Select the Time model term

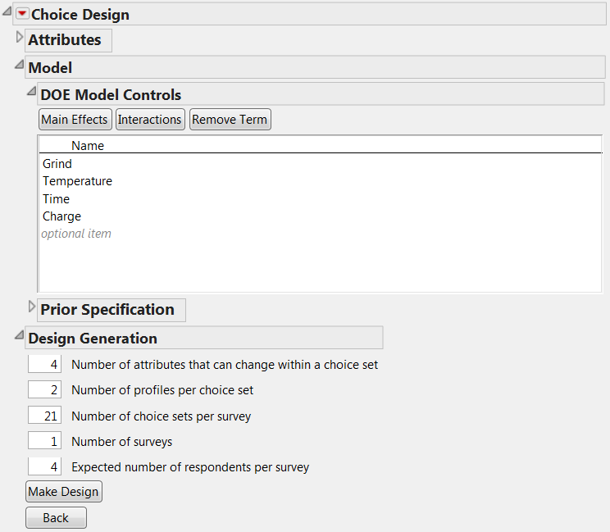point(56,199)
